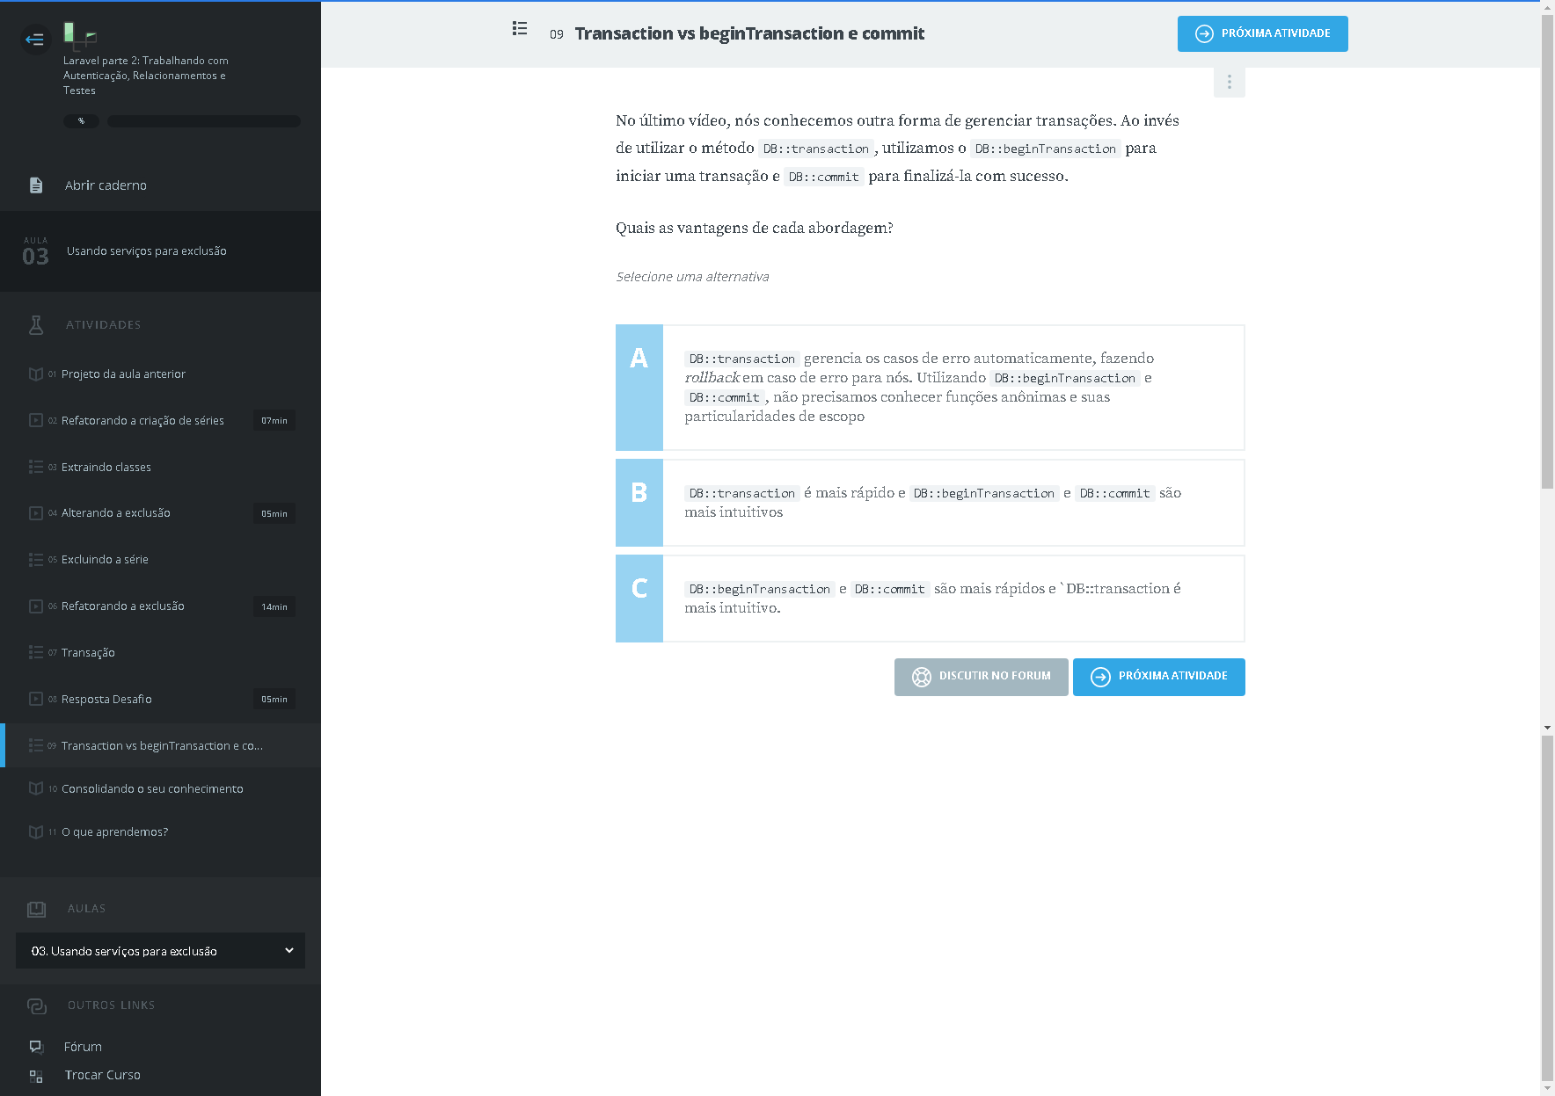Open the activity list icon beside title
The width and height of the screenshot is (1555, 1096).
coord(520,29)
